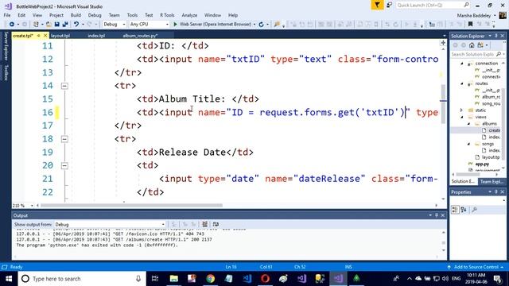Click the Quick Launch search field
Screen dimensions: 509x286
[433, 6]
